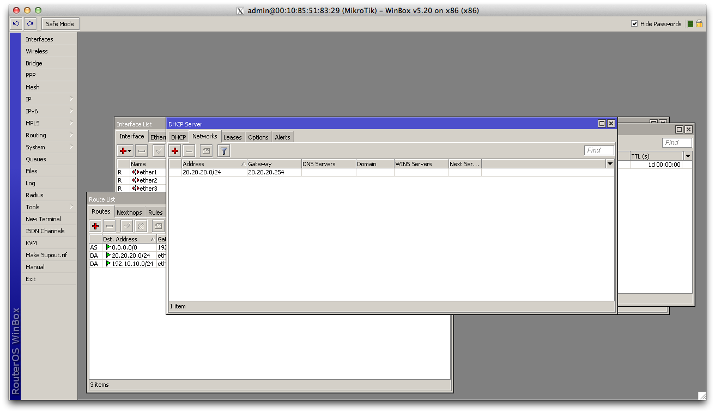Switch to the DHCP tab
This screenshot has height=413, width=715.
point(178,137)
